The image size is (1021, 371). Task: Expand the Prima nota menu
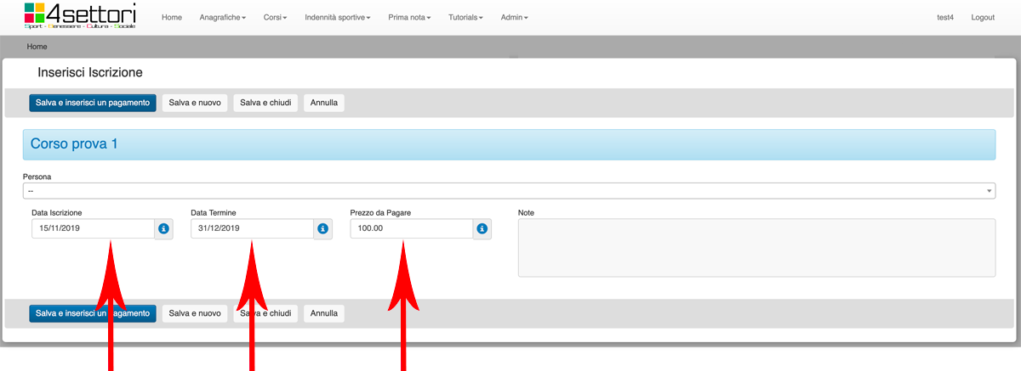click(408, 17)
